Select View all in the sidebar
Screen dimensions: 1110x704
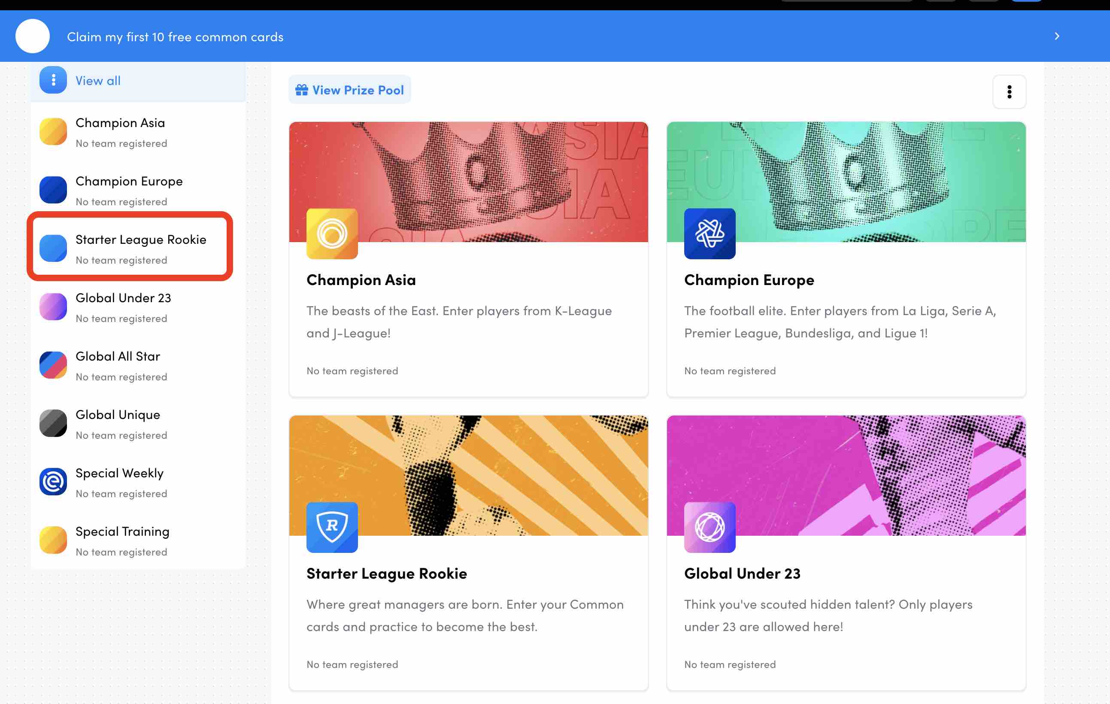(x=138, y=81)
